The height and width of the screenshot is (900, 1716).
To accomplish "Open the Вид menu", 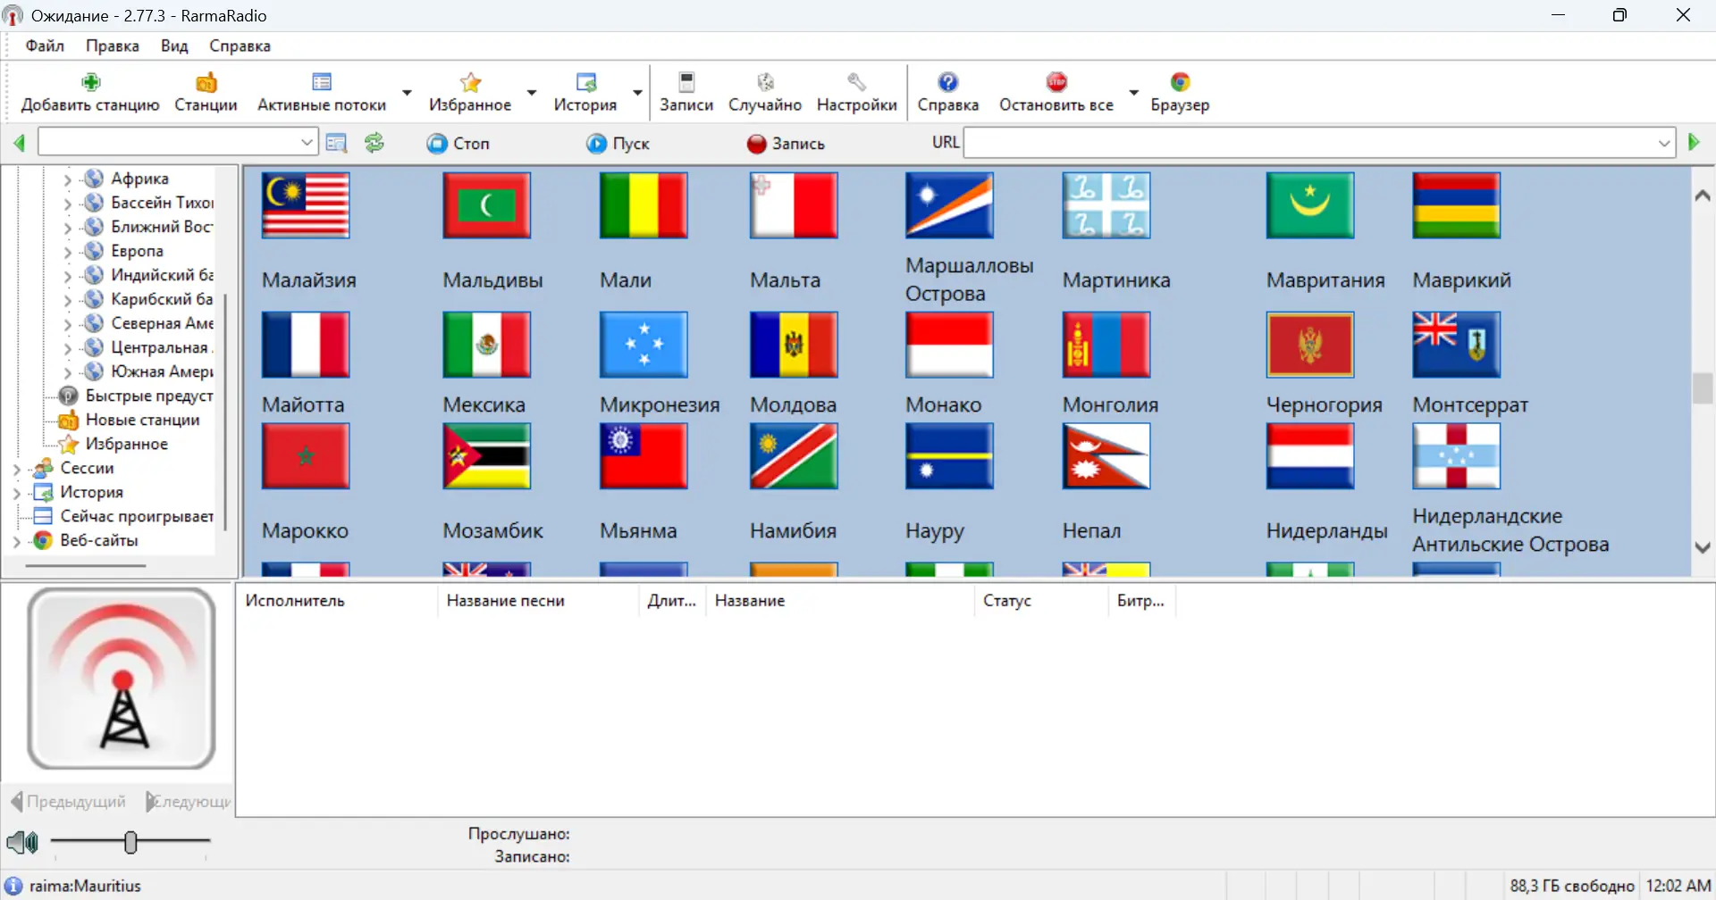I will [173, 46].
